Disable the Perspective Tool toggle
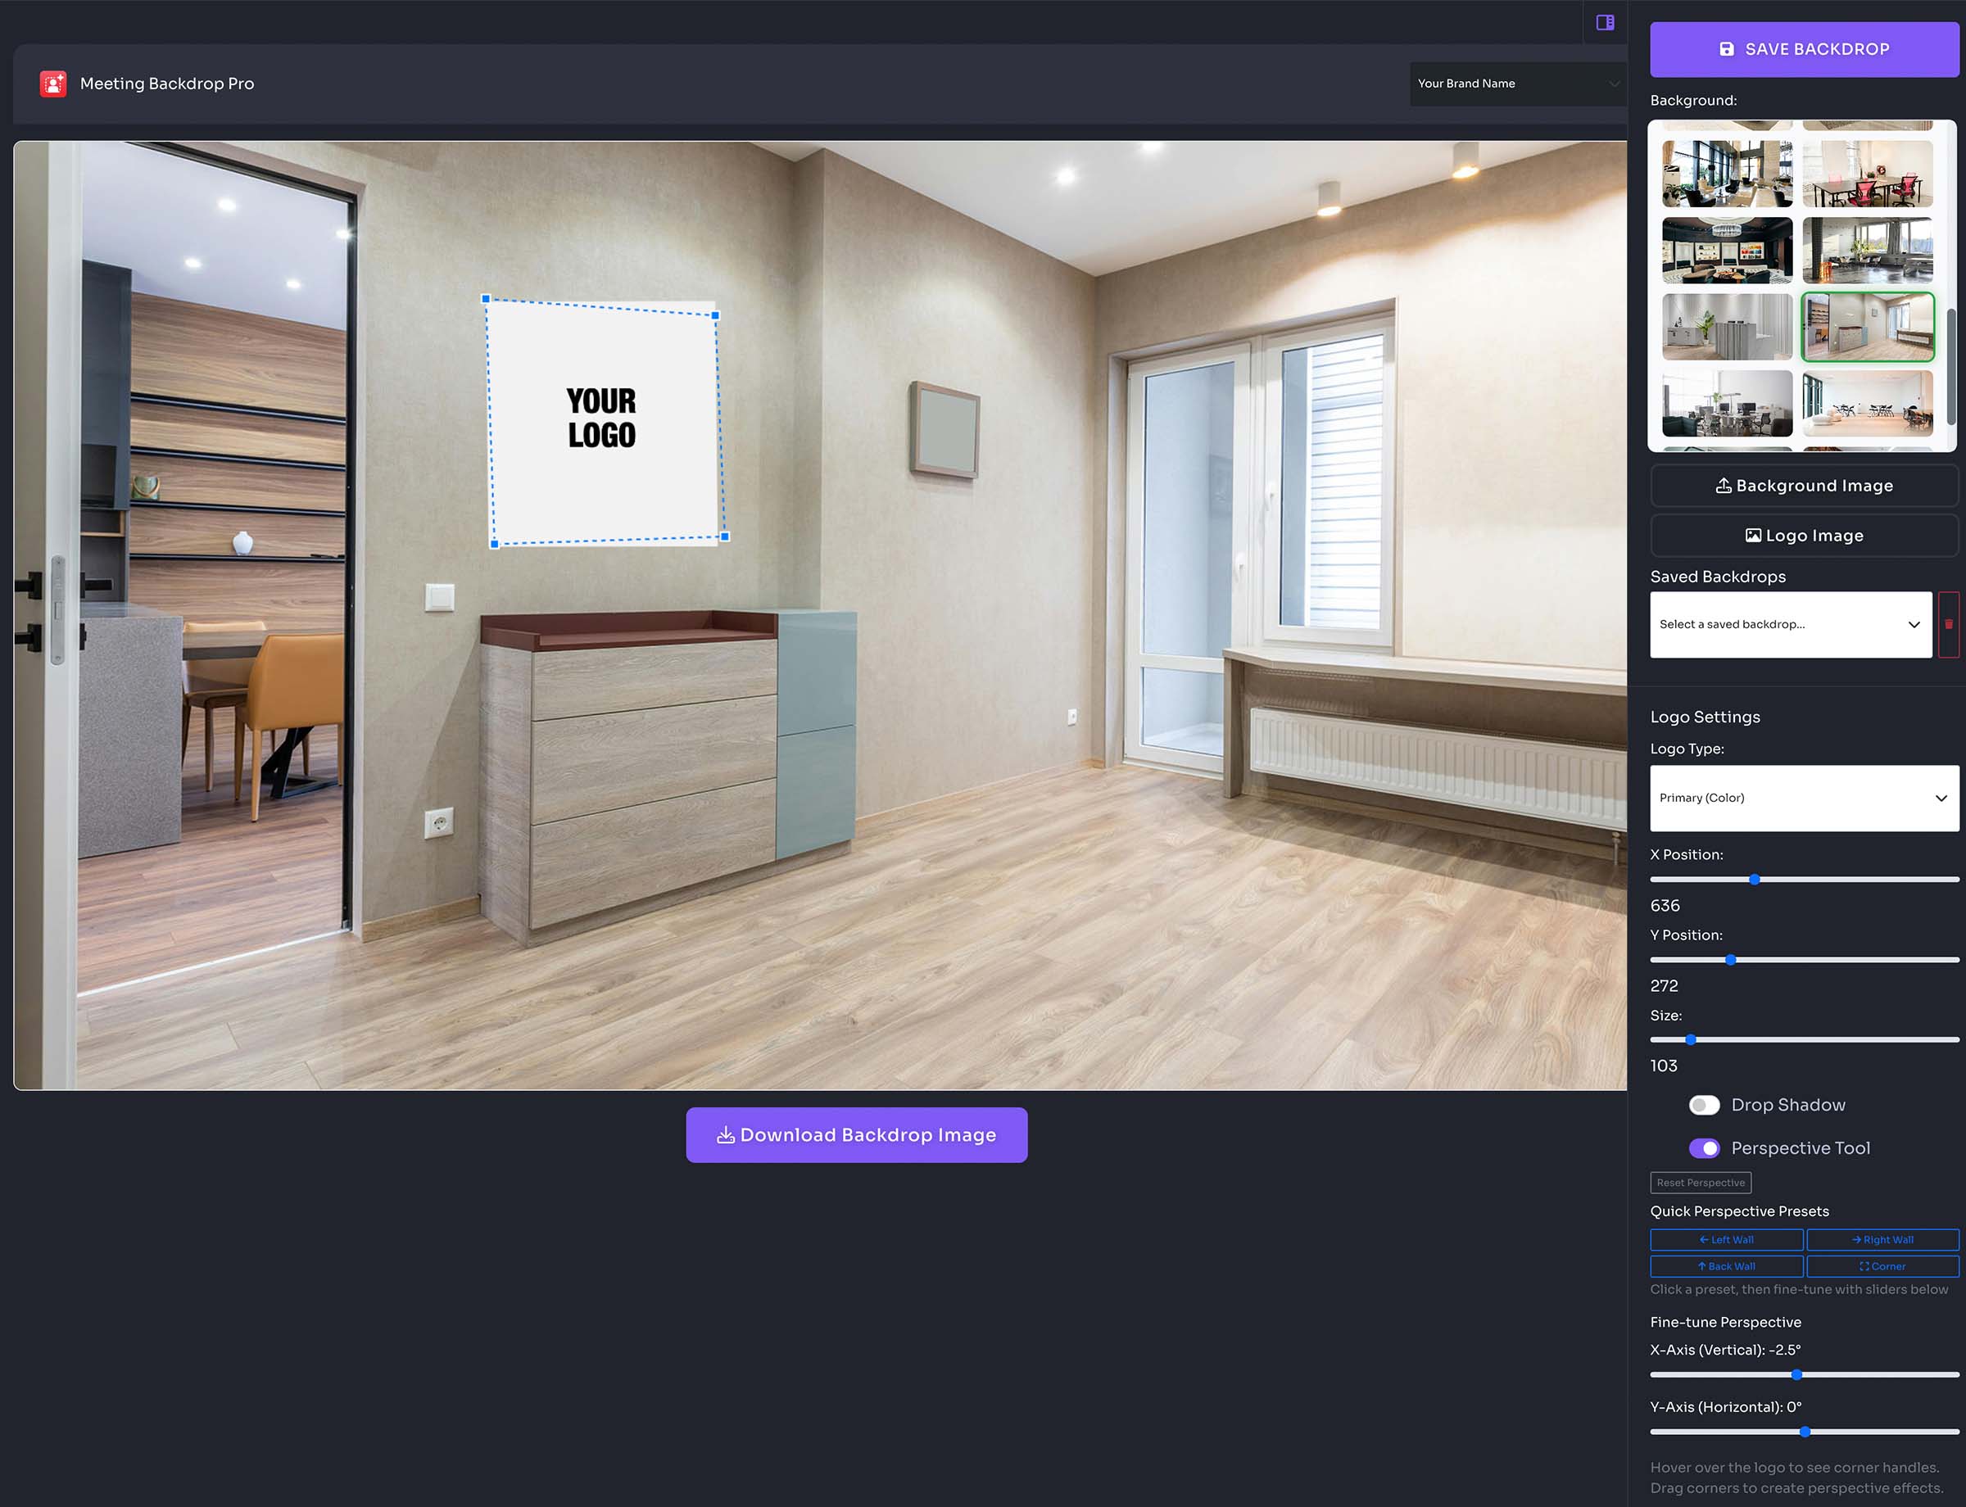Viewport: 1966px width, 1507px height. pos(1703,1148)
